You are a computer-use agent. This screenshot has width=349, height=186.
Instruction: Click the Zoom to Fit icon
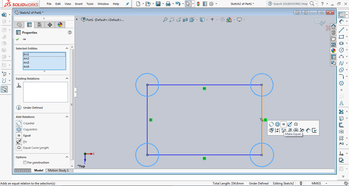[x=165, y=20]
